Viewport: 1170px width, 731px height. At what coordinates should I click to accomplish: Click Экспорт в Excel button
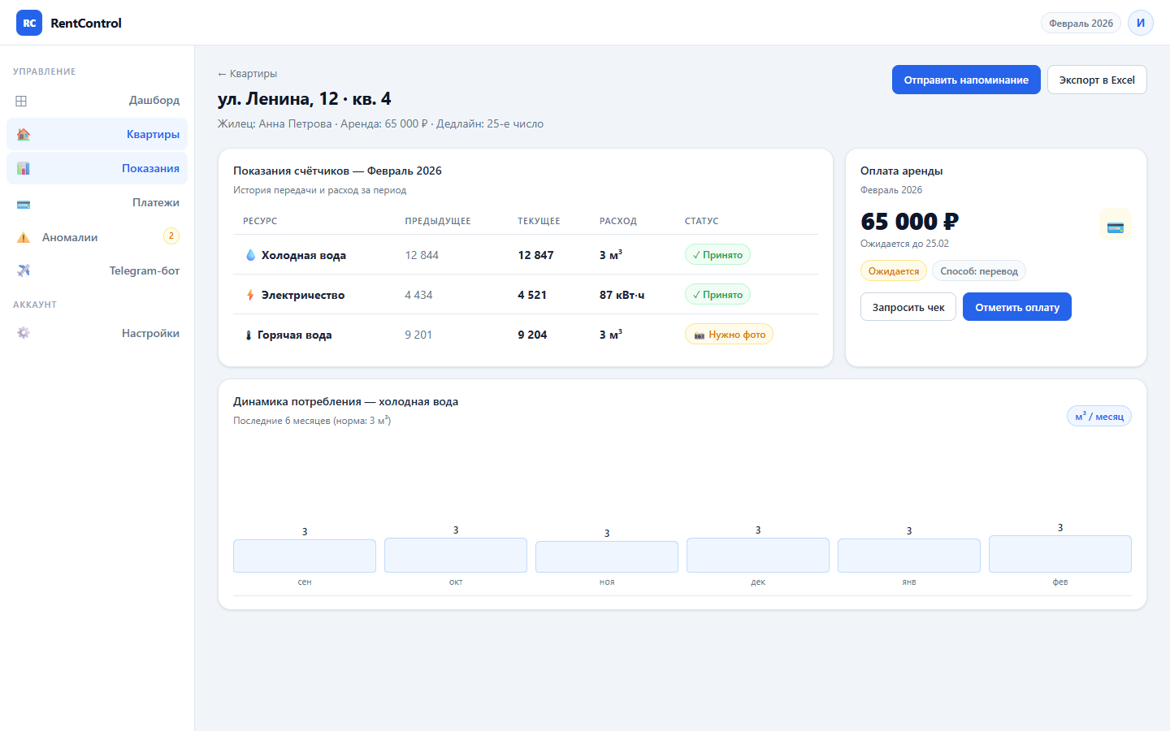tap(1096, 80)
